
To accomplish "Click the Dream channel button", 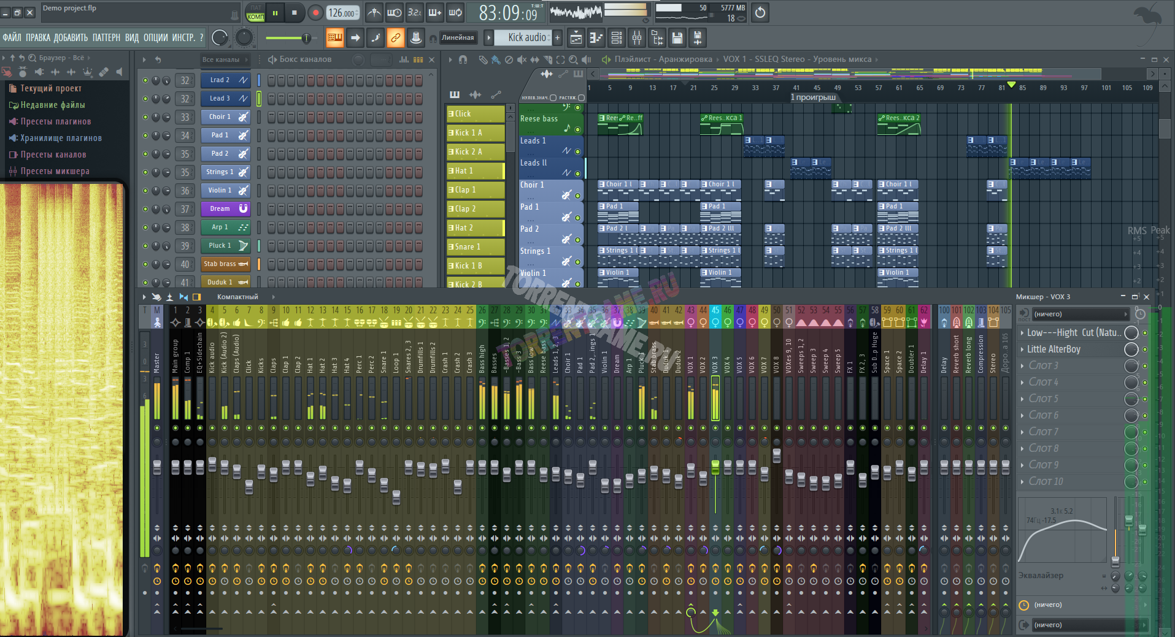I will pos(220,209).
